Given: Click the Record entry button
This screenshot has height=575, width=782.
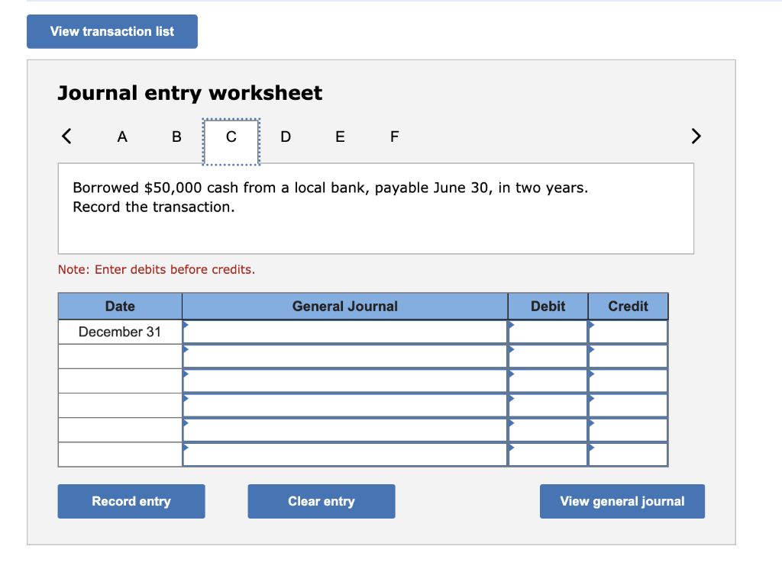Looking at the screenshot, I should (131, 501).
